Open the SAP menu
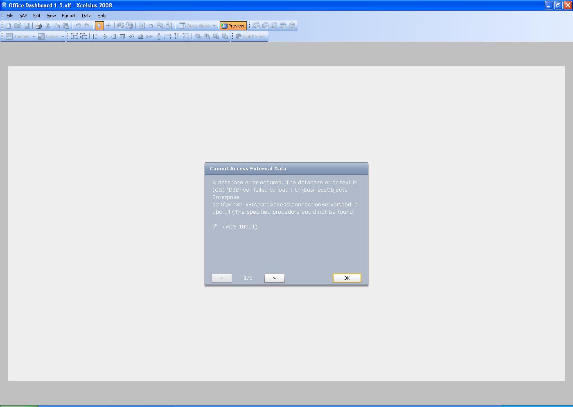This screenshot has width=573, height=407. tap(23, 16)
